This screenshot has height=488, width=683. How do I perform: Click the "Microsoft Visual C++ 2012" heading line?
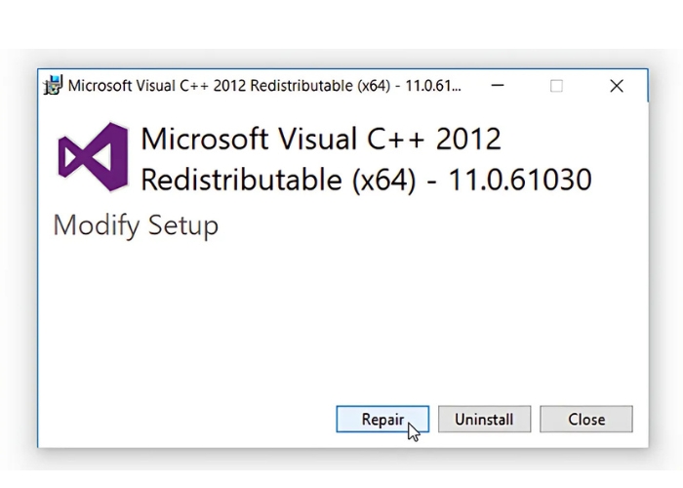pyautogui.click(x=321, y=139)
